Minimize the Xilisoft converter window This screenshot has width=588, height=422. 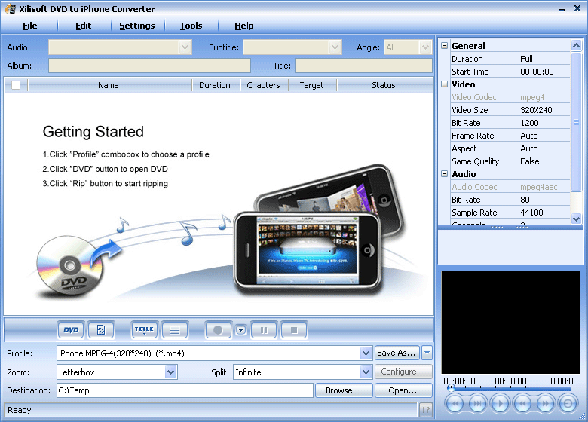(x=562, y=9)
